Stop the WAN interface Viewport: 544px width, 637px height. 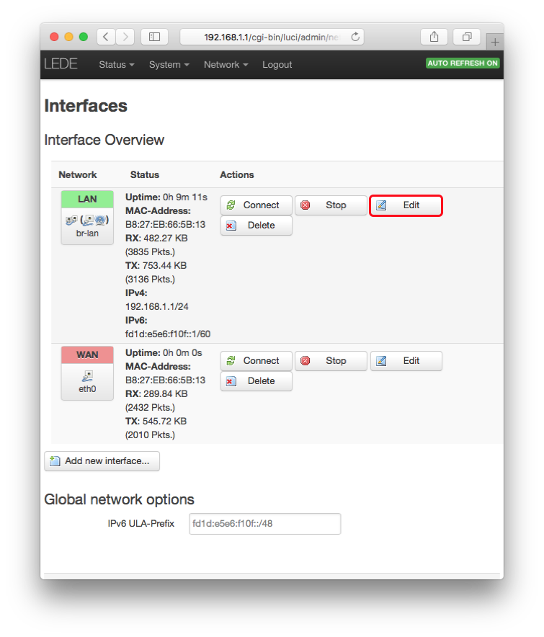(x=331, y=361)
